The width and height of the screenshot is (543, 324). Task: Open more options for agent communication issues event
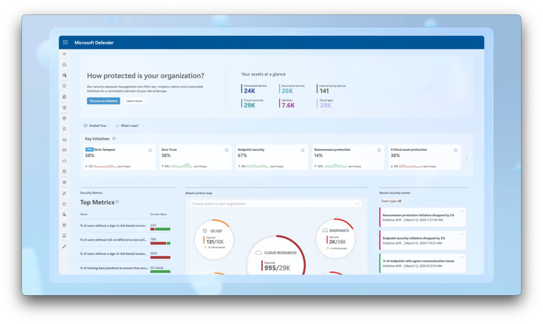coord(463,257)
